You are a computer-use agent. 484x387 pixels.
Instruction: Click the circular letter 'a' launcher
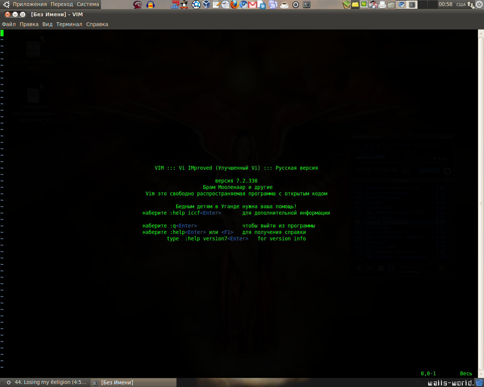[296, 5]
